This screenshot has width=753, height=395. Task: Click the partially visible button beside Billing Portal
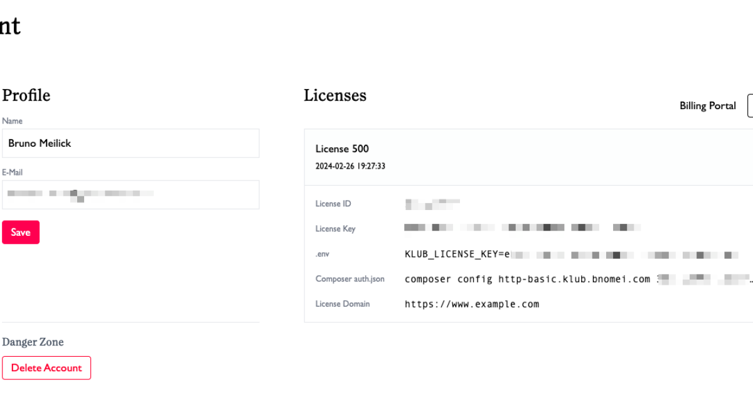pos(750,106)
